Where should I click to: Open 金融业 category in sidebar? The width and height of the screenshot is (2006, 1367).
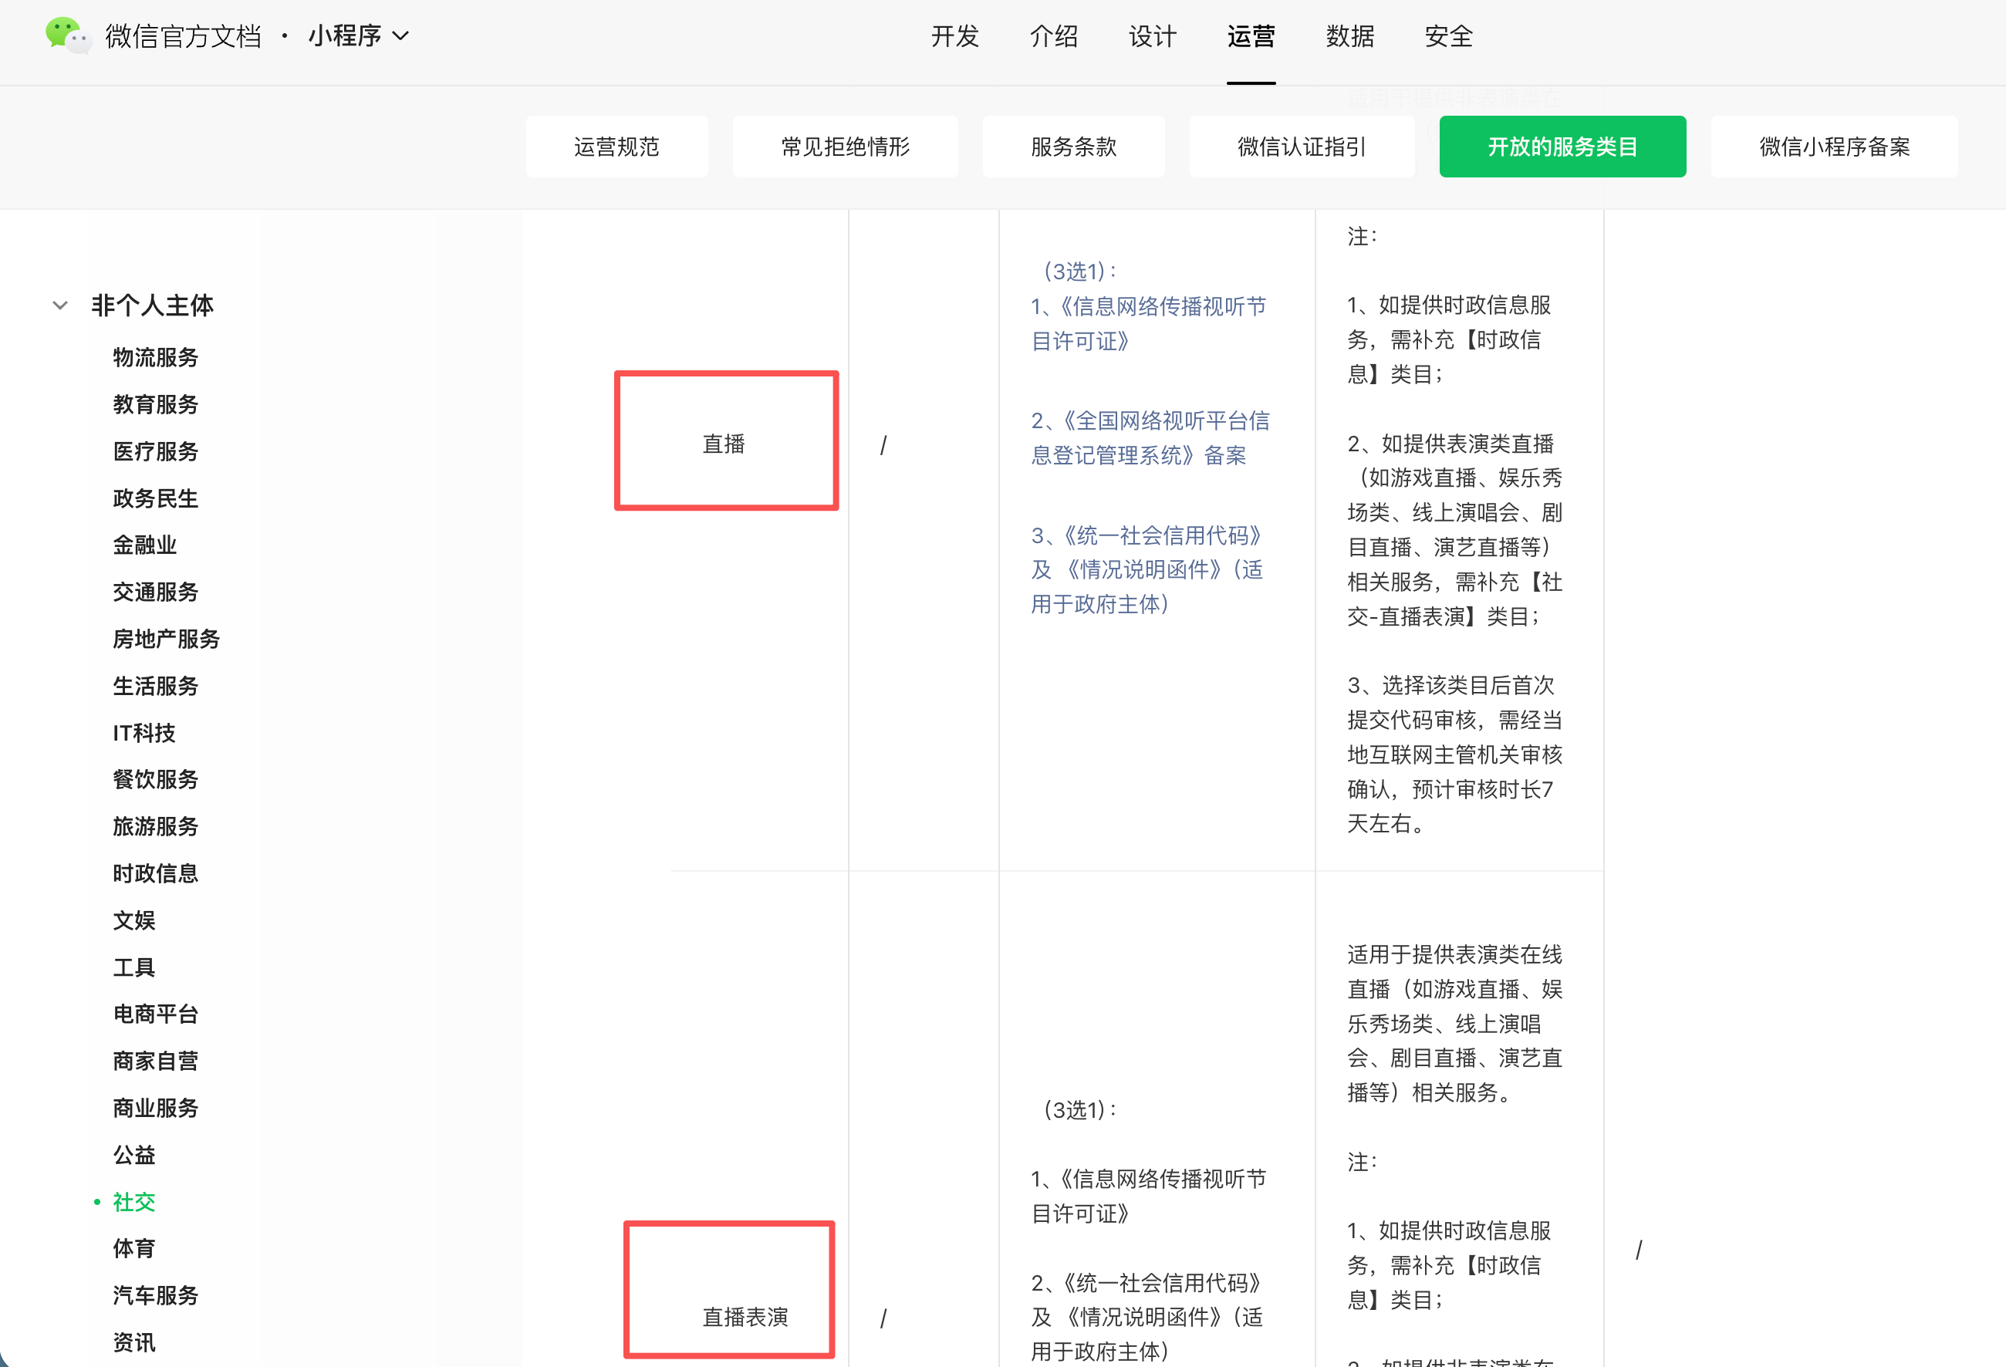[x=144, y=545]
